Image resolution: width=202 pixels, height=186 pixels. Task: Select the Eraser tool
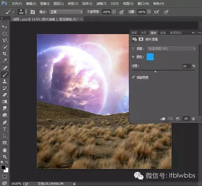click(x=5, y=95)
